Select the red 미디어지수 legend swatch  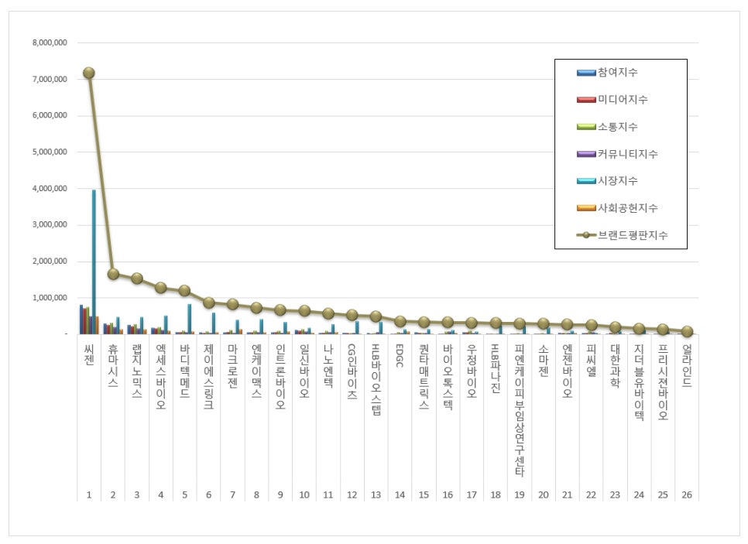(586, 100)
